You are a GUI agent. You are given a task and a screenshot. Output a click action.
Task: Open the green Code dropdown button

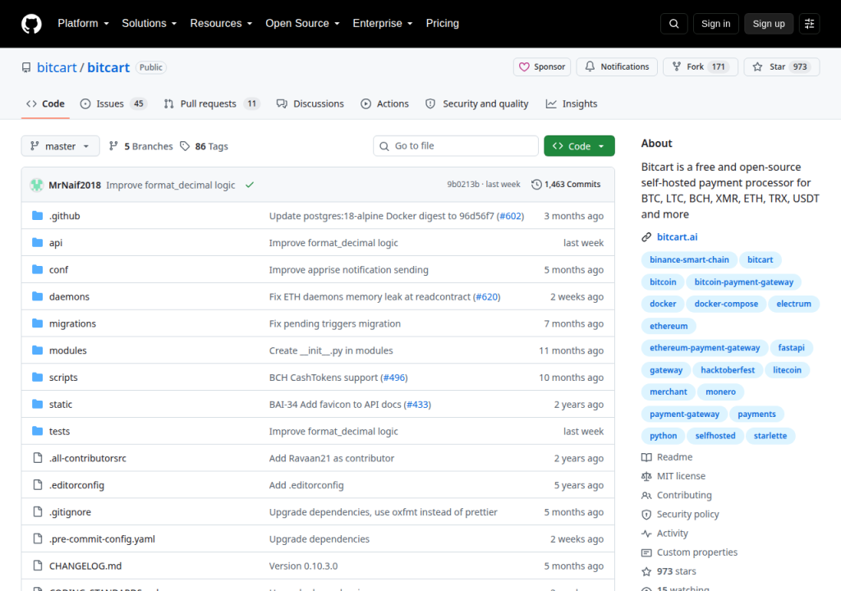click(x=579, y=146)
